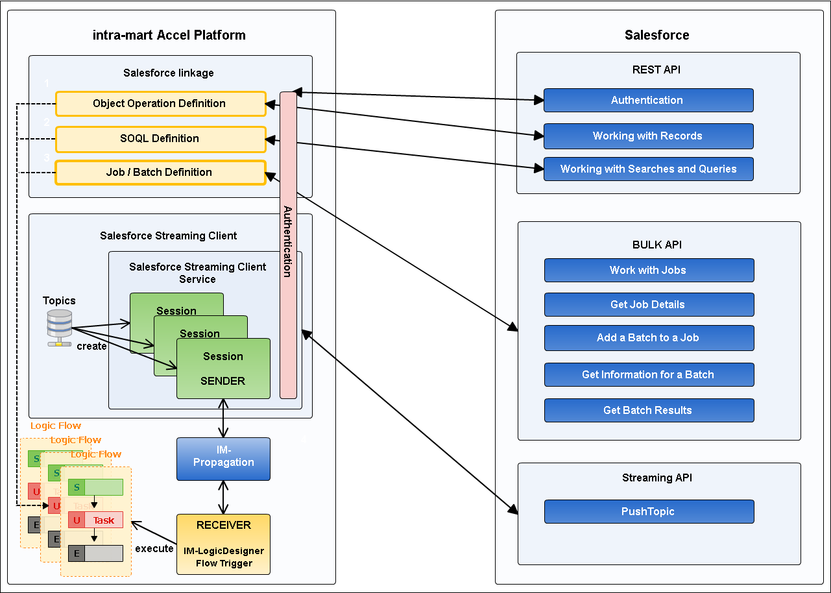Click the REST API Authentication block

[x=648, y=100]
